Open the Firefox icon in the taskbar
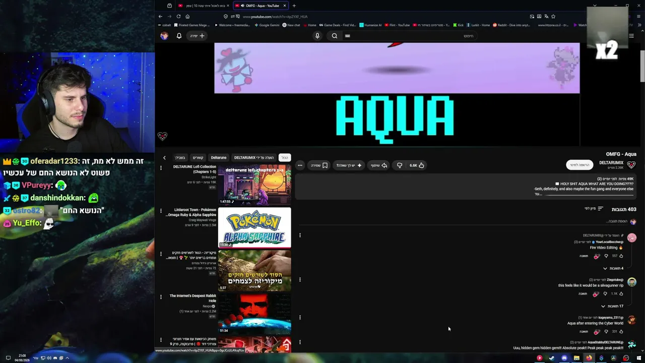The width and height of the screenshot is (645, 363). 589,358
